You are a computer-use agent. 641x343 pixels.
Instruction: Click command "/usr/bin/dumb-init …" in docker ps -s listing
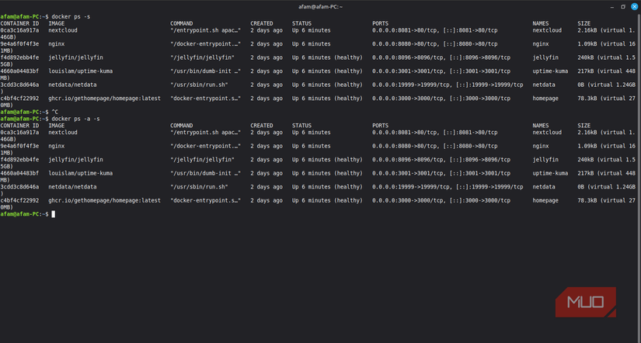point(206,71)
